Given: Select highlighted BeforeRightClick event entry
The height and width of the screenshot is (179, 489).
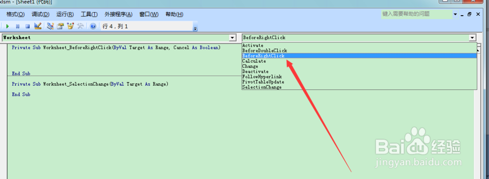Looking at the screenshot, I should [x=359, y=55].
